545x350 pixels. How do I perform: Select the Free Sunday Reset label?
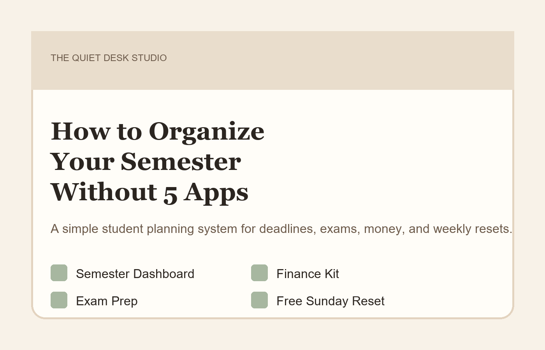pyautogui.click(x=331, y=301)
